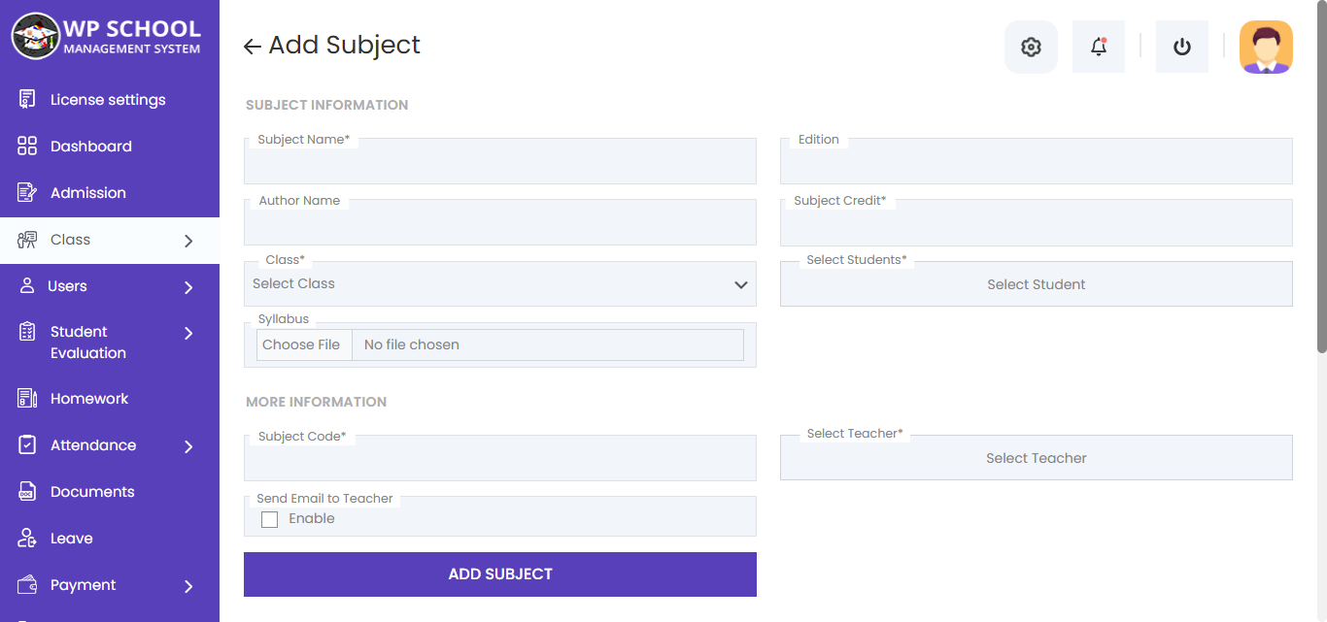Screen dimensions: 1327x622
Task: Expand the Users submenu arrow
Action: point(188,287)
